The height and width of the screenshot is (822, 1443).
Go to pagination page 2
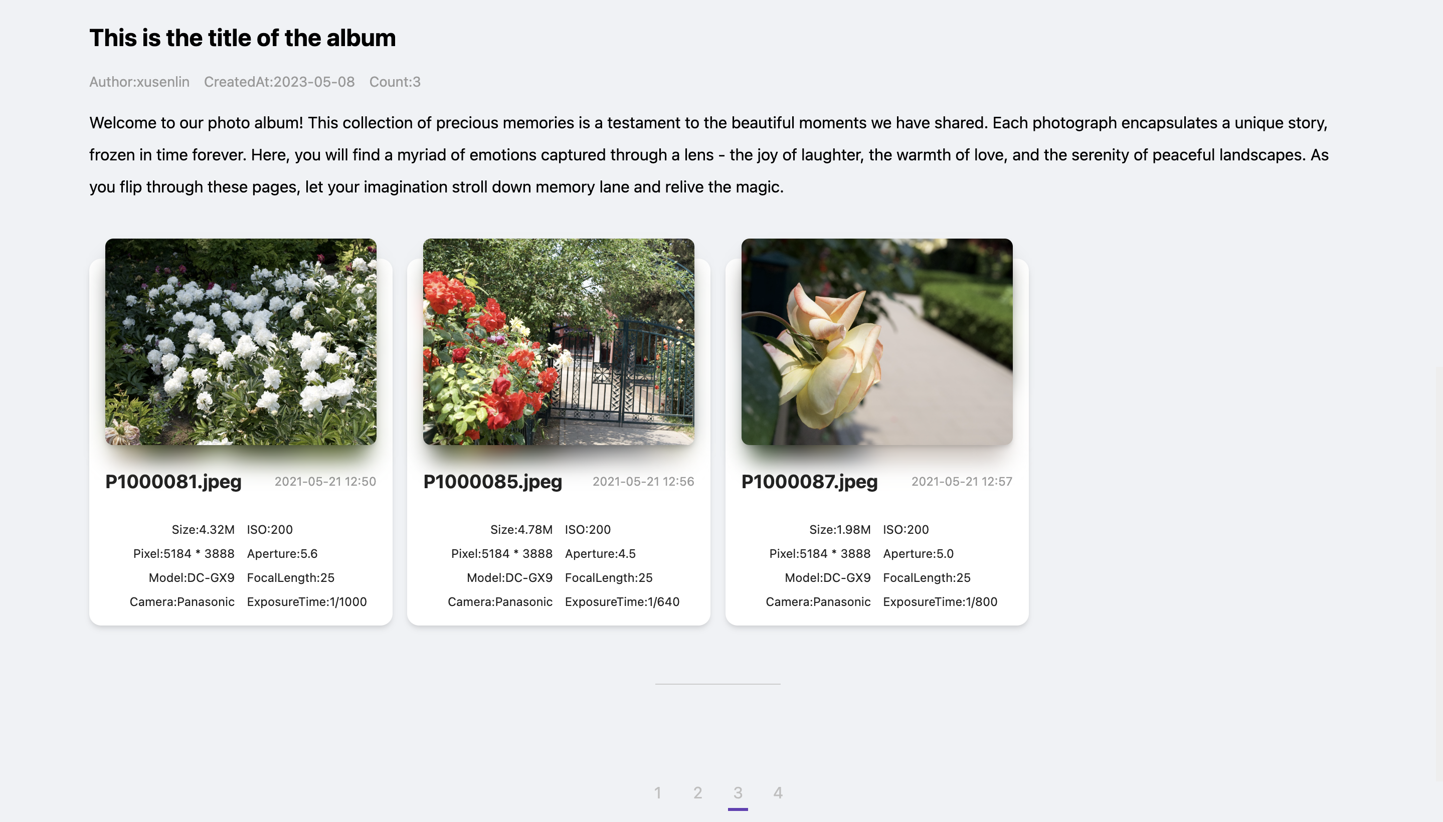coord(697,792)
